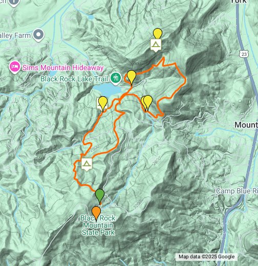Select the Valley Farm gray location pin
This screenshot has width=258, height=266.
[38, 35]
